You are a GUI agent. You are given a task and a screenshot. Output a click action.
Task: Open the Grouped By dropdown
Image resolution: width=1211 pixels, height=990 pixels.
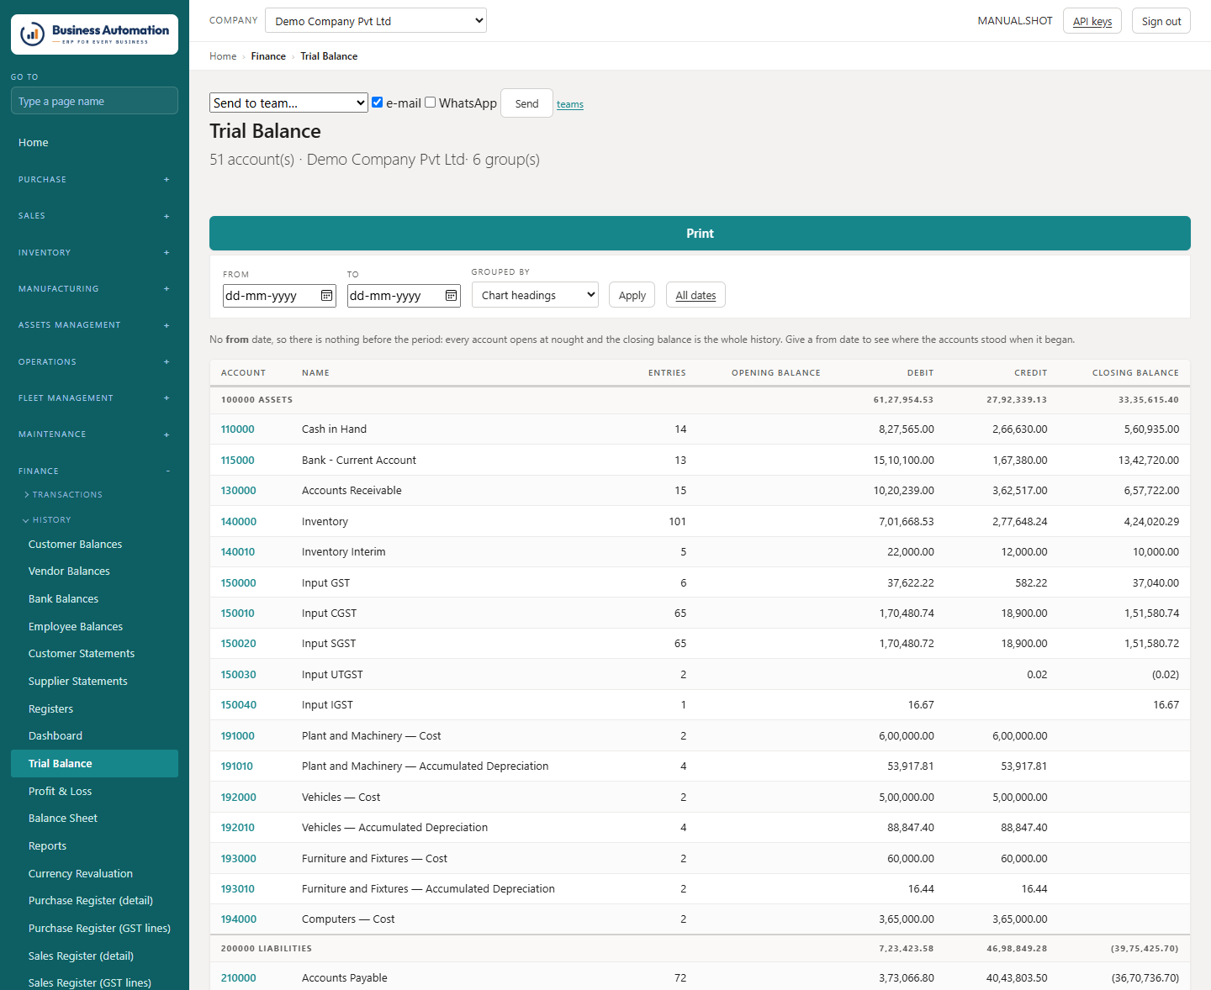click(x=535, y=295)
